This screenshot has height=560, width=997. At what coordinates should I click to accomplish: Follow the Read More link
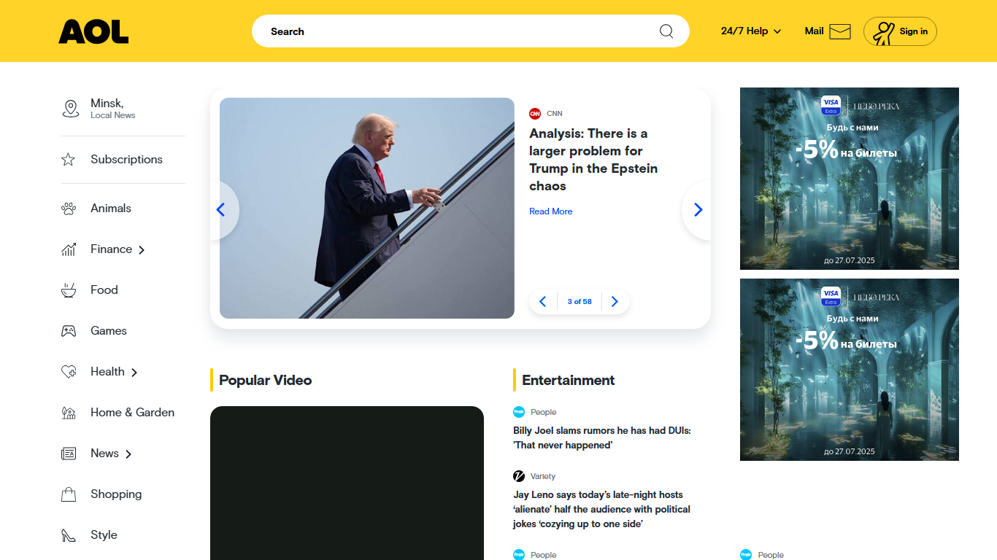pyautogui.click(x=550, y=211)
